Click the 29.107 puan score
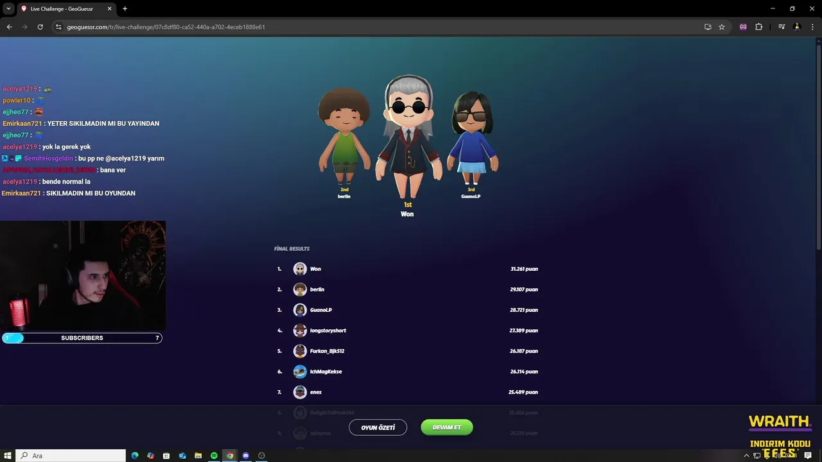The image size is (822, 462). pos(524,289)
